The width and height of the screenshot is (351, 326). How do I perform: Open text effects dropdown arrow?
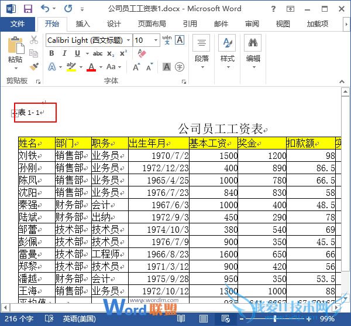[60, 67]
